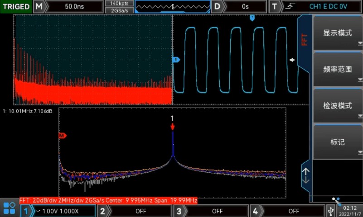Click the USB connection status icon
The width and height of the screenshot is (363, 217).
(331, 211)
